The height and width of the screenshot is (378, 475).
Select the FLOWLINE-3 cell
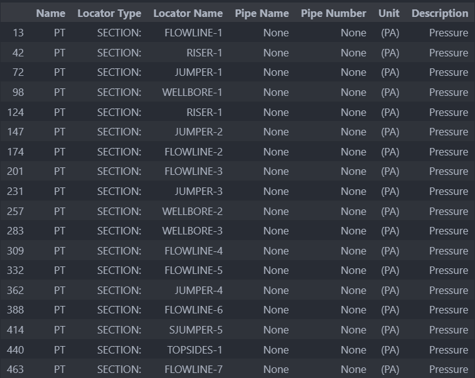point(193,171)
